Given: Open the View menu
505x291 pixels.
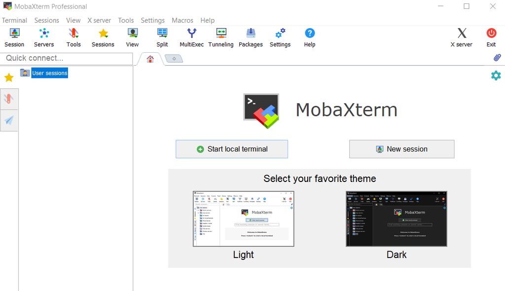Looking at the screenshot, I should (73, 20).
